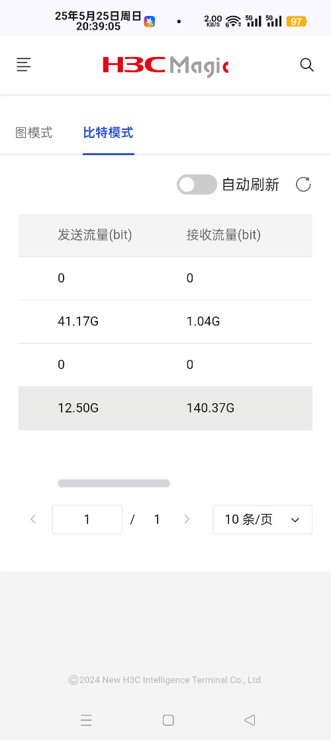Tap the search magnifier icon
The image size is (331, 740).
(x=307, y=65)
